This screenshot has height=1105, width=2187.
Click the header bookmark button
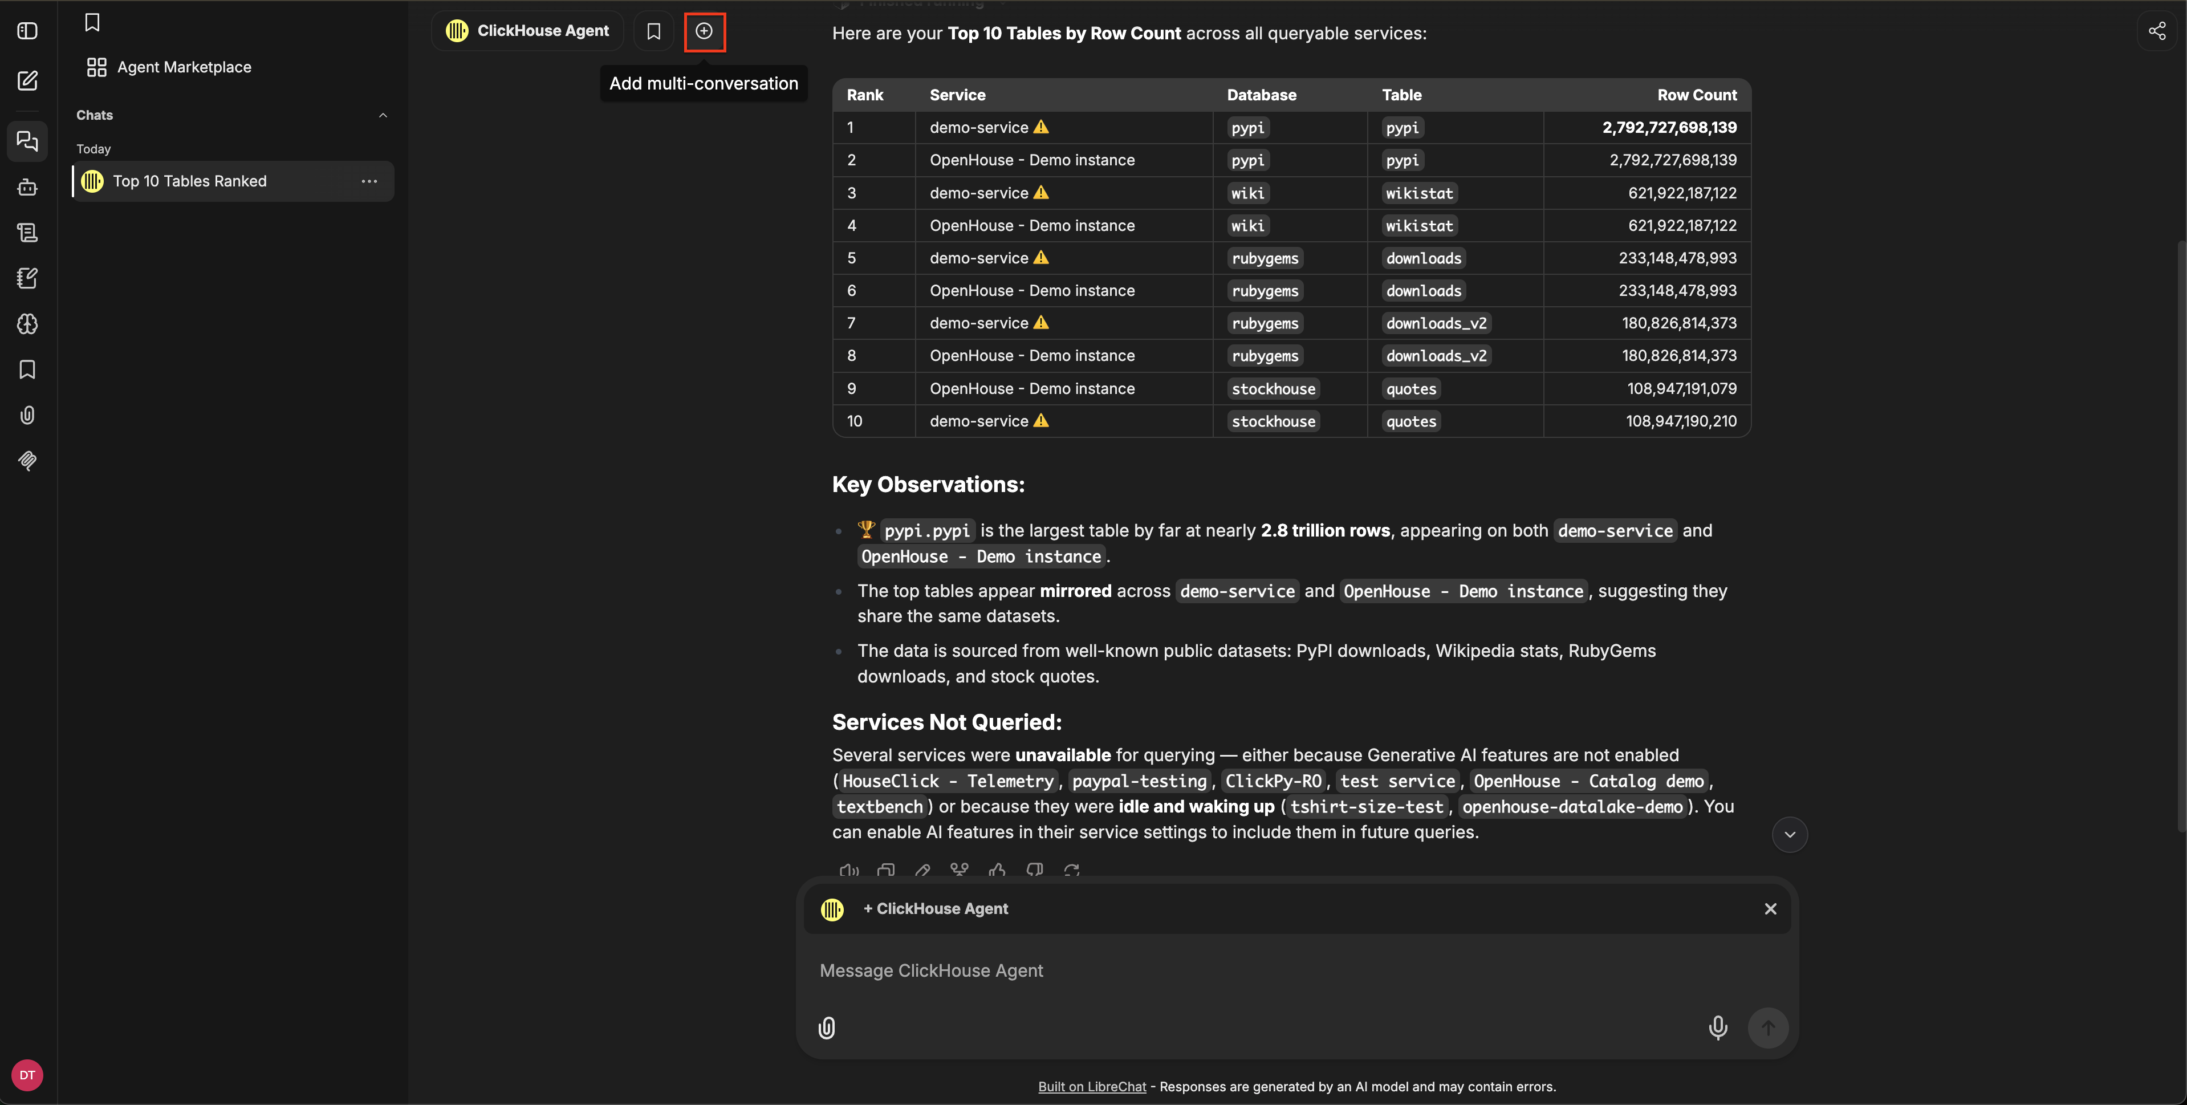pyautogui.click(x=654, y=31)
